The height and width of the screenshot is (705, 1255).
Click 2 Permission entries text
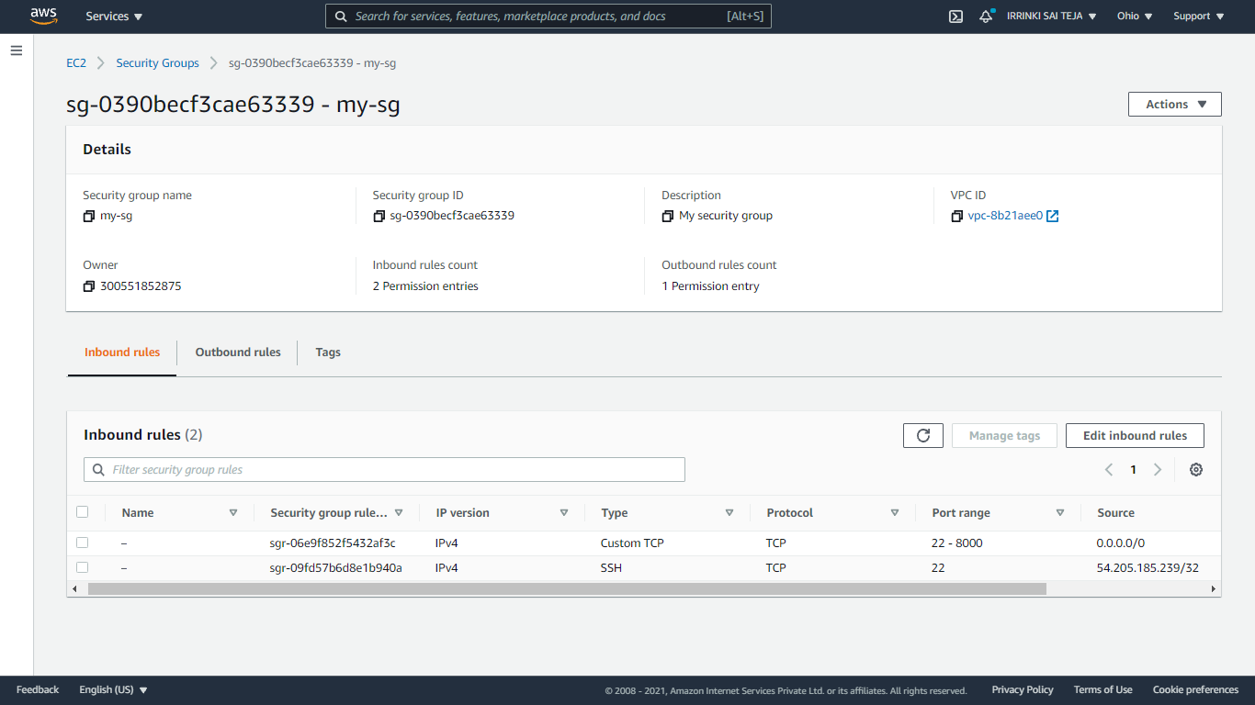coord(425,286)
